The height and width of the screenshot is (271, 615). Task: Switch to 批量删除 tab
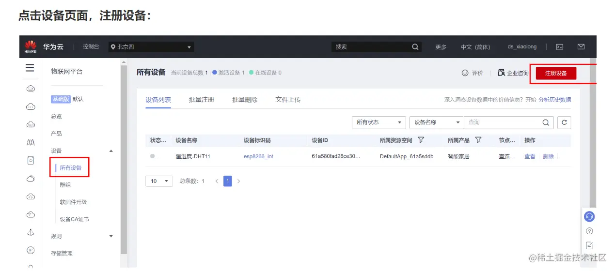coord(245,100)
